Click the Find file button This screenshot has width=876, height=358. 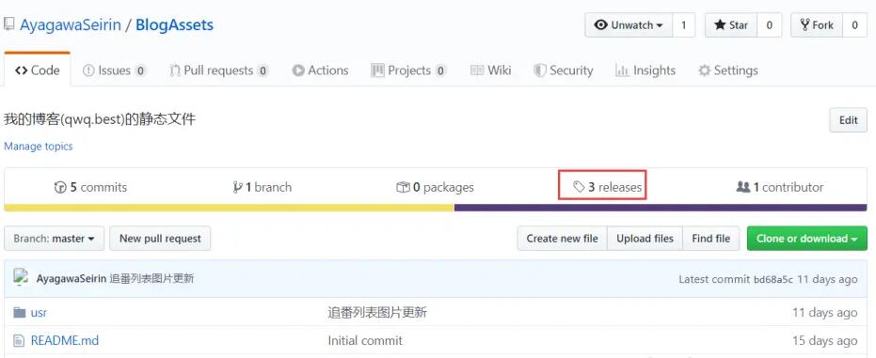[710, 238]
